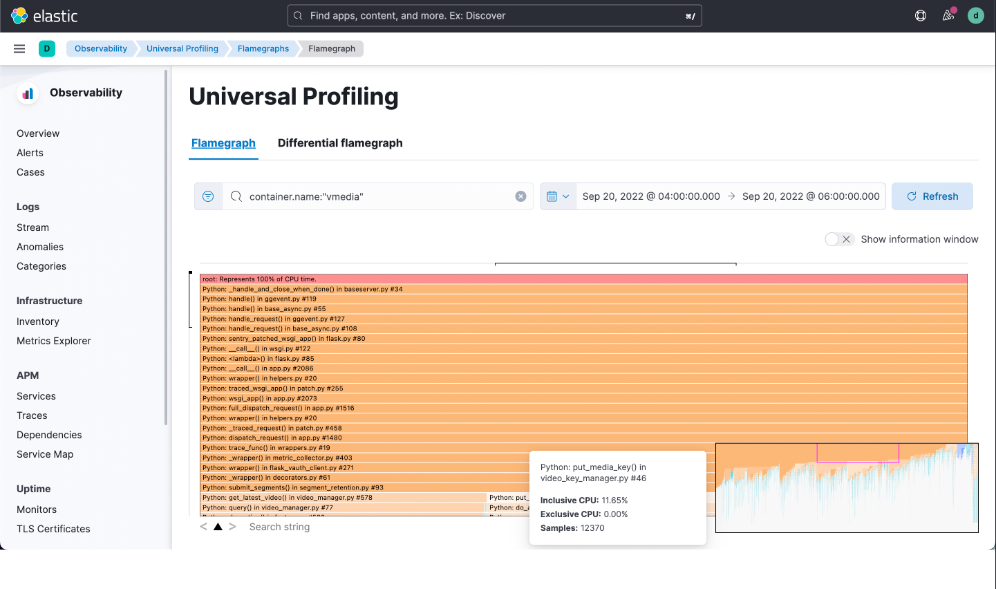Switch to Differential flamegraph tab
Image resolution: width=996 pixels, height=589 pixels.
(340, 143)
